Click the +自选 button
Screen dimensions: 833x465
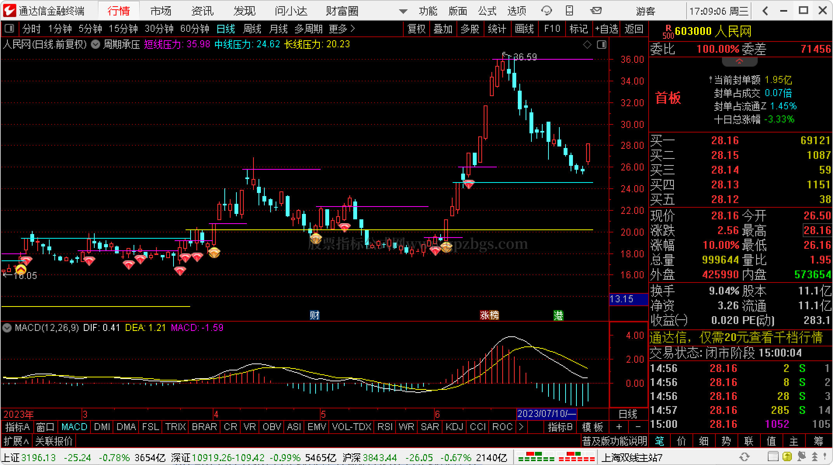607,29
